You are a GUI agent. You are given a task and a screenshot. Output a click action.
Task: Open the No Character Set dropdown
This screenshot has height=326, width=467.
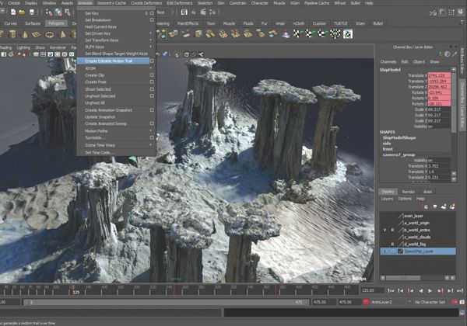tap(432, 302)
